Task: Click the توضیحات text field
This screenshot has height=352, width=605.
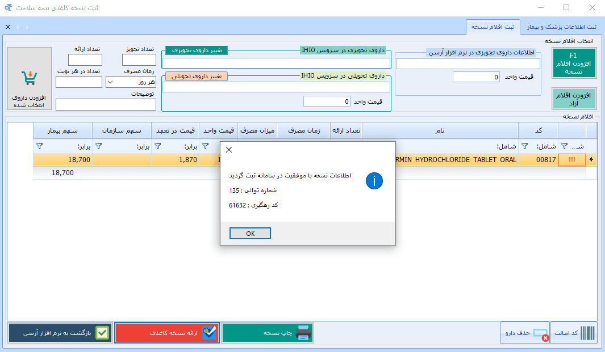Action: click(106, 104)
